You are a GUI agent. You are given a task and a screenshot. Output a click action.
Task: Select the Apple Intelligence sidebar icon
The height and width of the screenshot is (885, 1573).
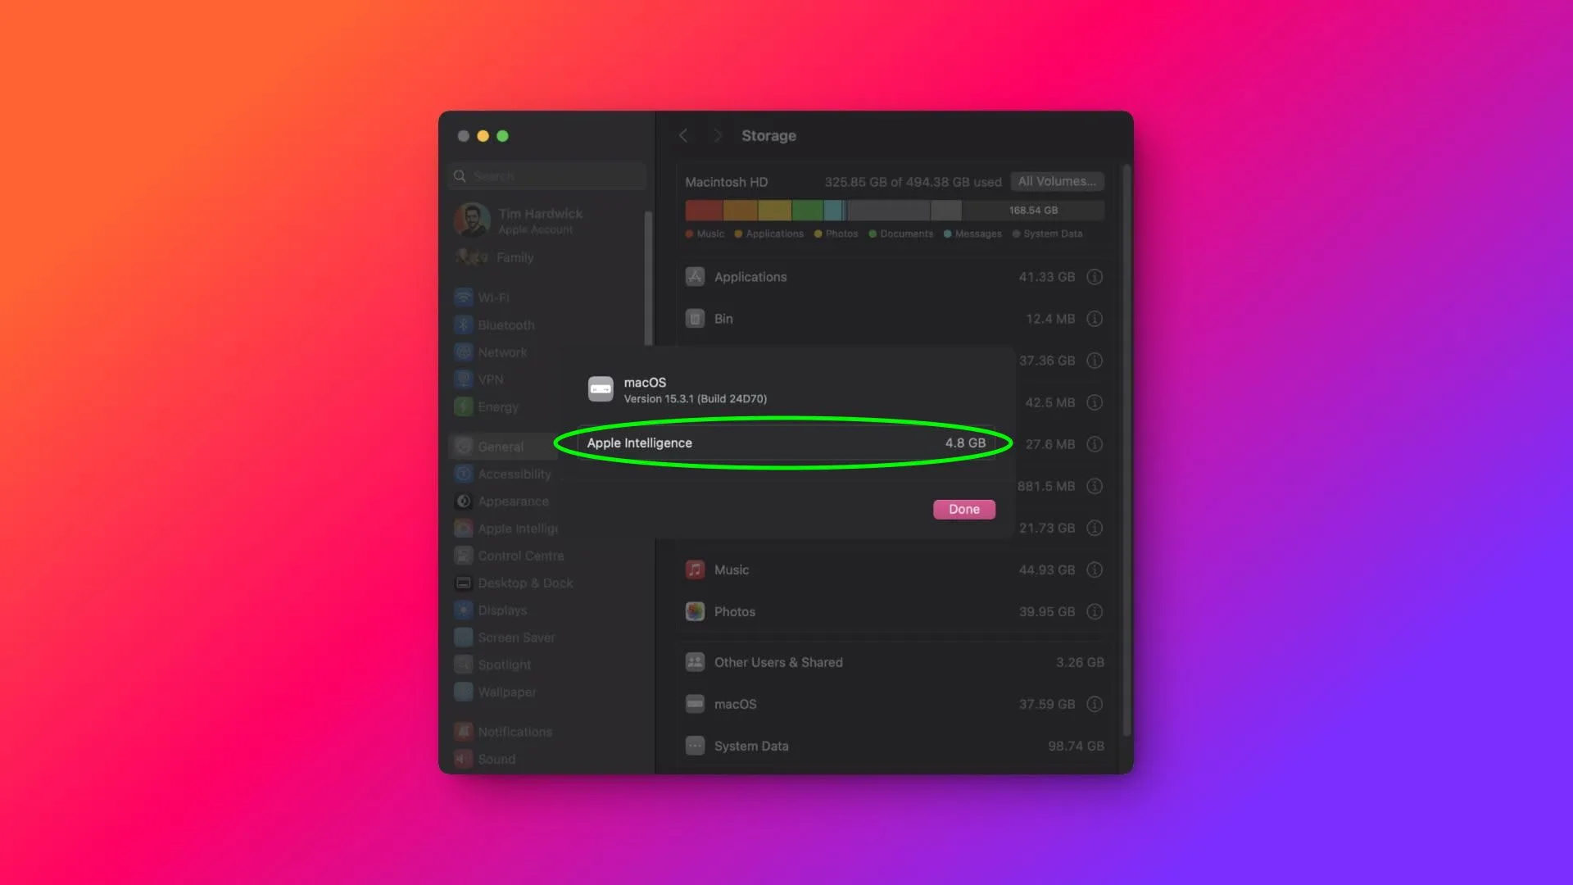(464, 528)
